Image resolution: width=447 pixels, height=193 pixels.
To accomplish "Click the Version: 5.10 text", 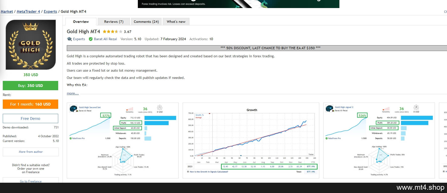I will click(x=131, y=39).
